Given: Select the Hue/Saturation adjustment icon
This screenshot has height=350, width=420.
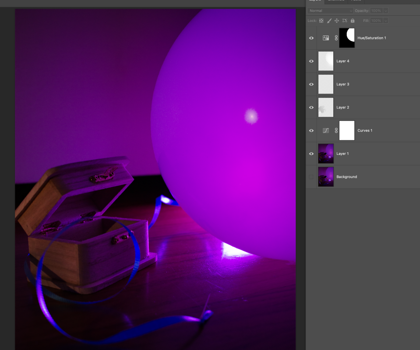Looking at the screenshot, I should 326,38.
